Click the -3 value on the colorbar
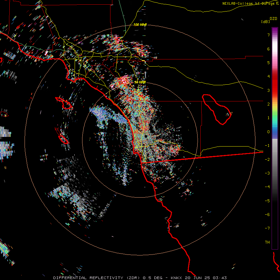 [x=267, y=173]
